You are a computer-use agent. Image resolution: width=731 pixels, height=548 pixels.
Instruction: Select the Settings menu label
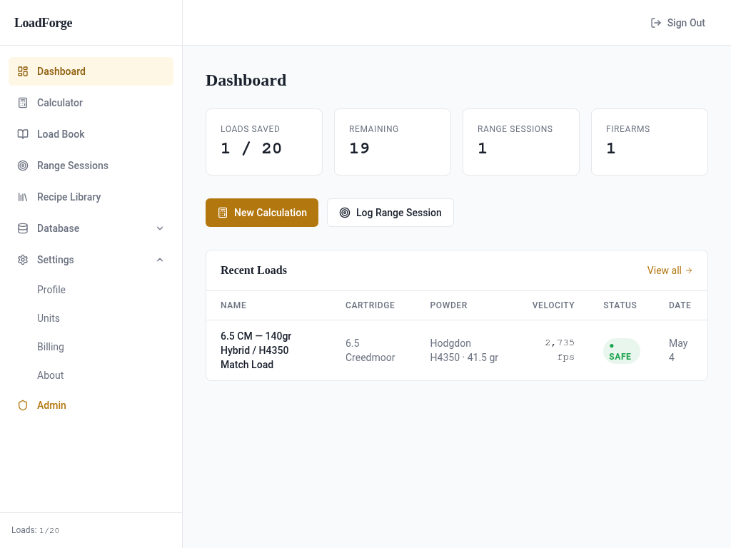point(56,260)
